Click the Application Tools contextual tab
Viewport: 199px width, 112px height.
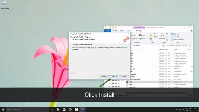tap(139, 28)
